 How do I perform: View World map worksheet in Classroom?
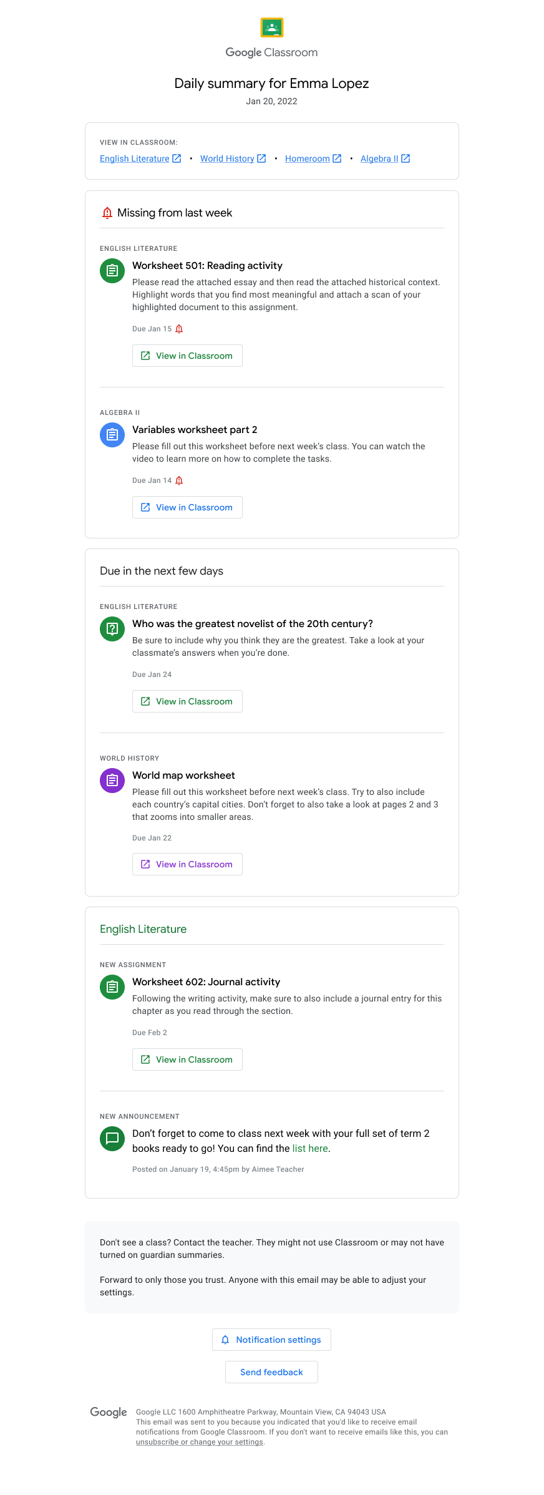[187, 864]
